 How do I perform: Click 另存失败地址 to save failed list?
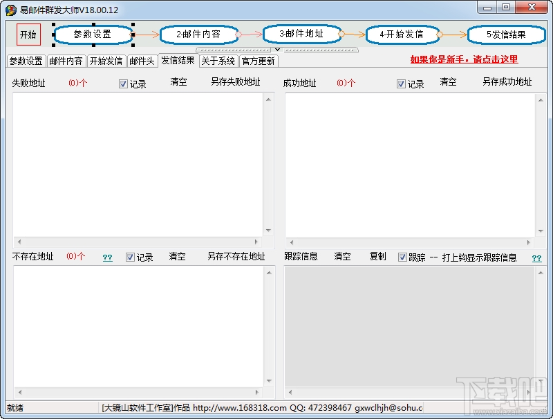pos(236,82)
